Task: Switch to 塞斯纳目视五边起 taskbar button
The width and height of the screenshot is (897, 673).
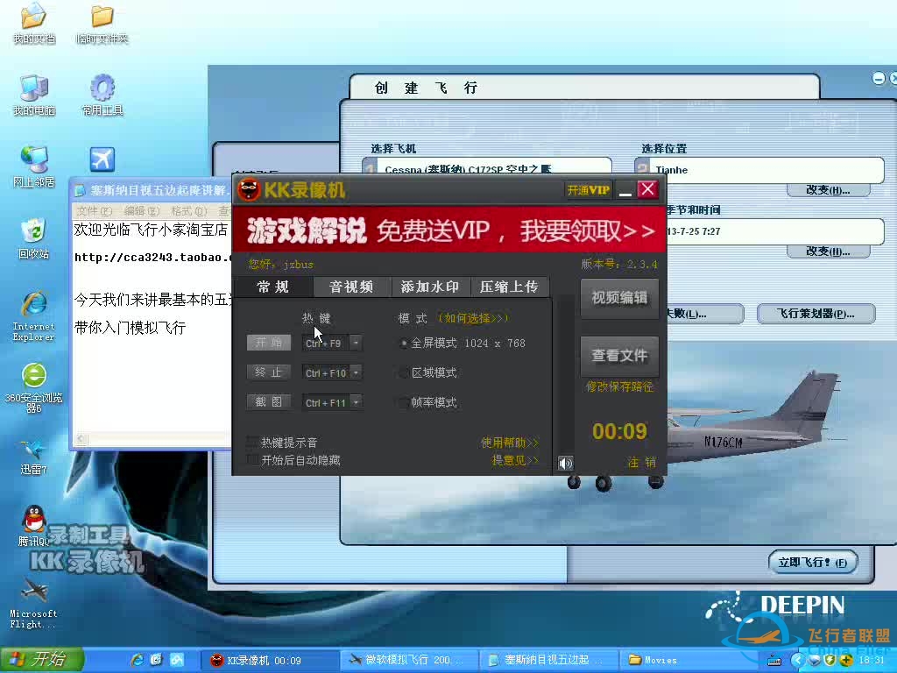Action: click(x=549, y=661)
